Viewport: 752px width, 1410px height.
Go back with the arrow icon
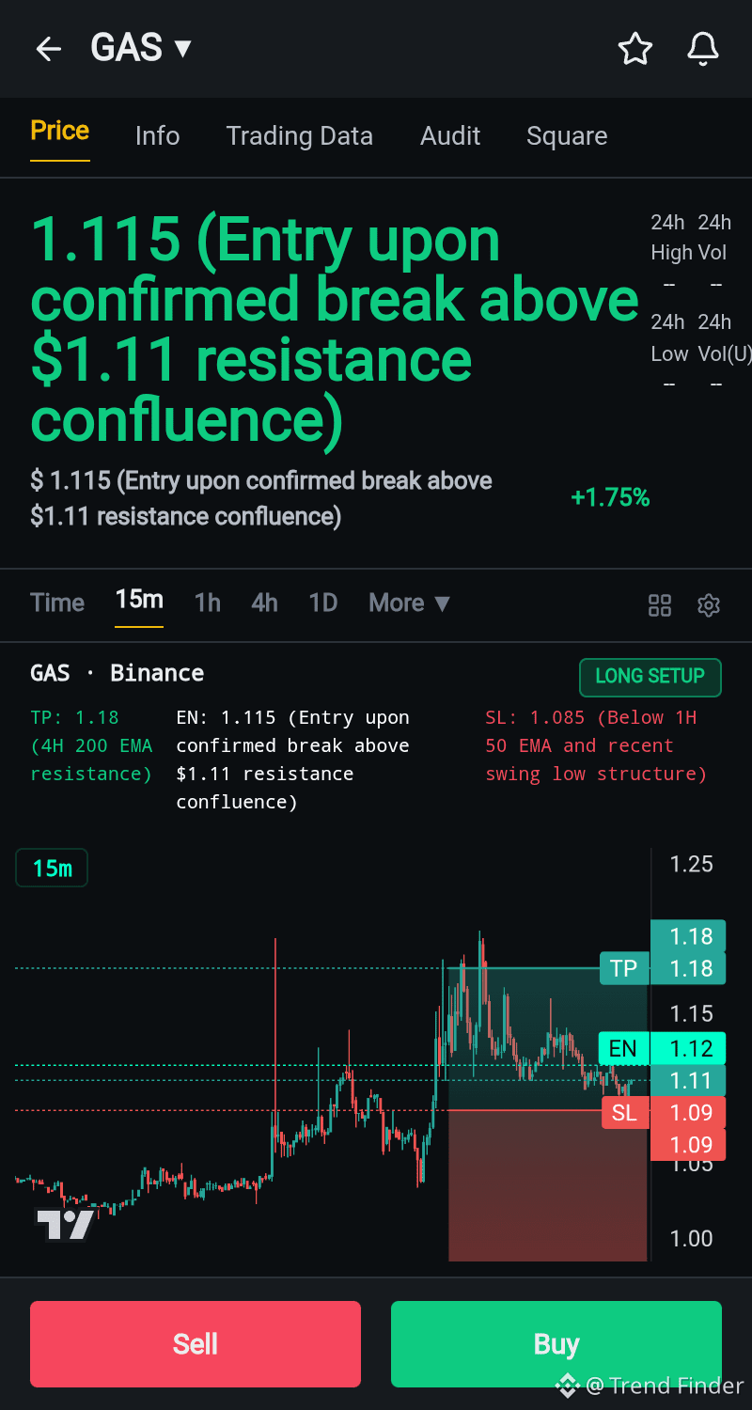49,49
